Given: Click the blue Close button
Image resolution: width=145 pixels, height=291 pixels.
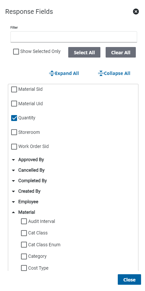Looking at the screenshot, I should [x=129, y=279].
